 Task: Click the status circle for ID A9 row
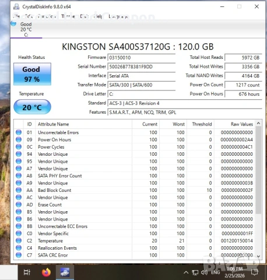tap(19, 183)
